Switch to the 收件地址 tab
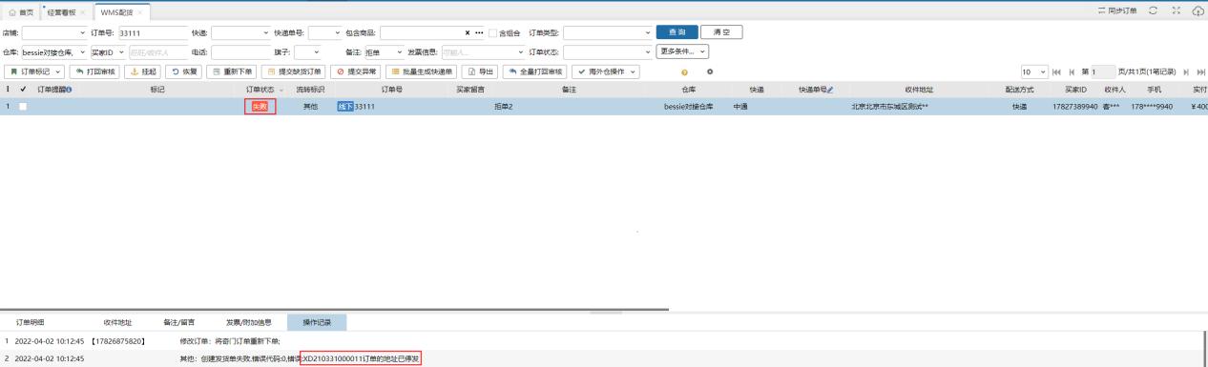Screen dimensions: 1208x367 (x=118, y=322)
